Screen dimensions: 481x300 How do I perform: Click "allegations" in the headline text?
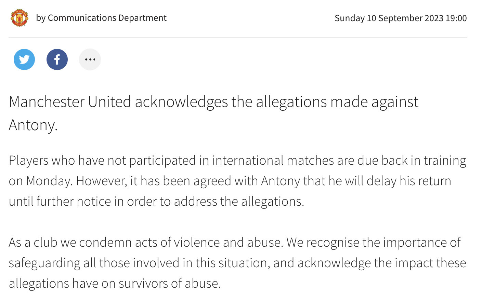point(291,102)
